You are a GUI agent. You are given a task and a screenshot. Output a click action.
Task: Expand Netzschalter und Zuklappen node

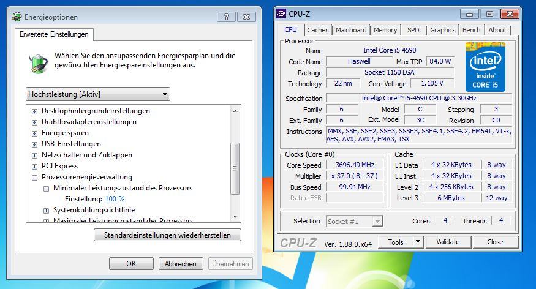point(34,156)
